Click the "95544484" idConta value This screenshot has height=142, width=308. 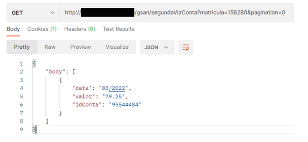pyautogui.click(x=125, y=105)
